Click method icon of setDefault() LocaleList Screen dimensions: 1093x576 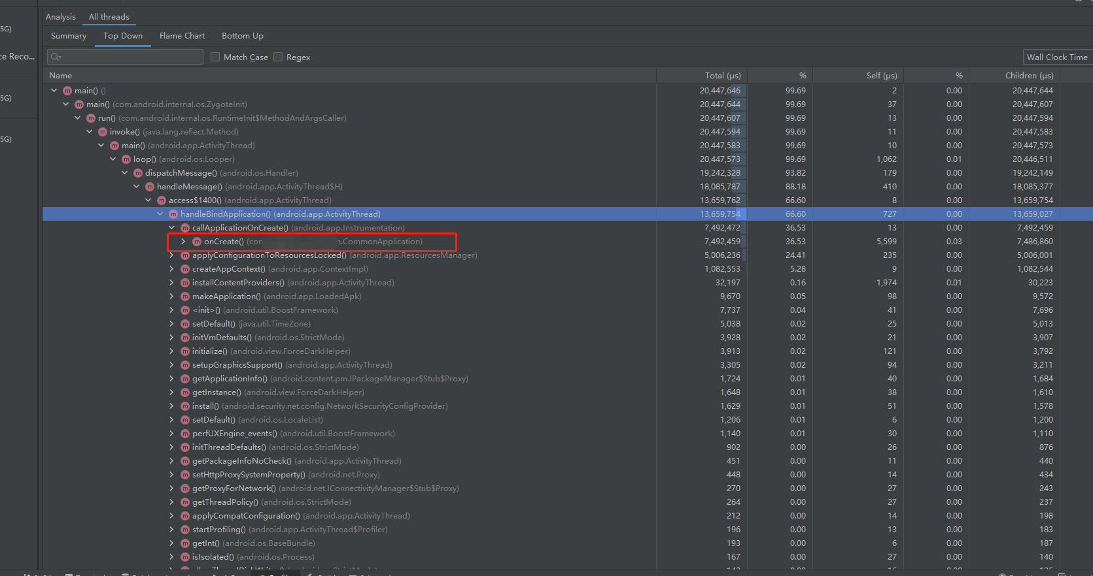(185, 420)
